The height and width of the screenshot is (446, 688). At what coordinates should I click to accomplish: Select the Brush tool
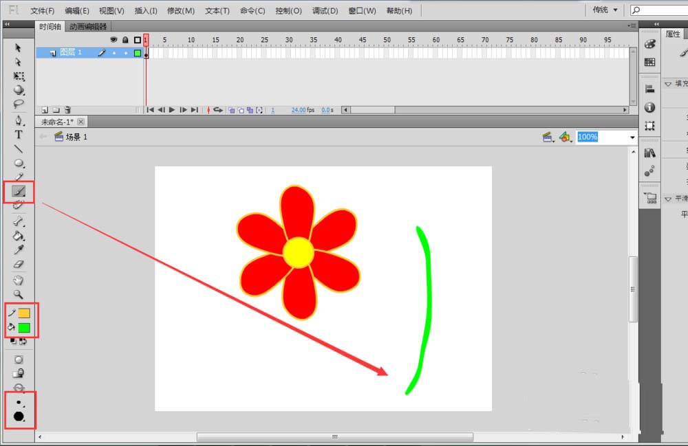[x=19, y=191]
